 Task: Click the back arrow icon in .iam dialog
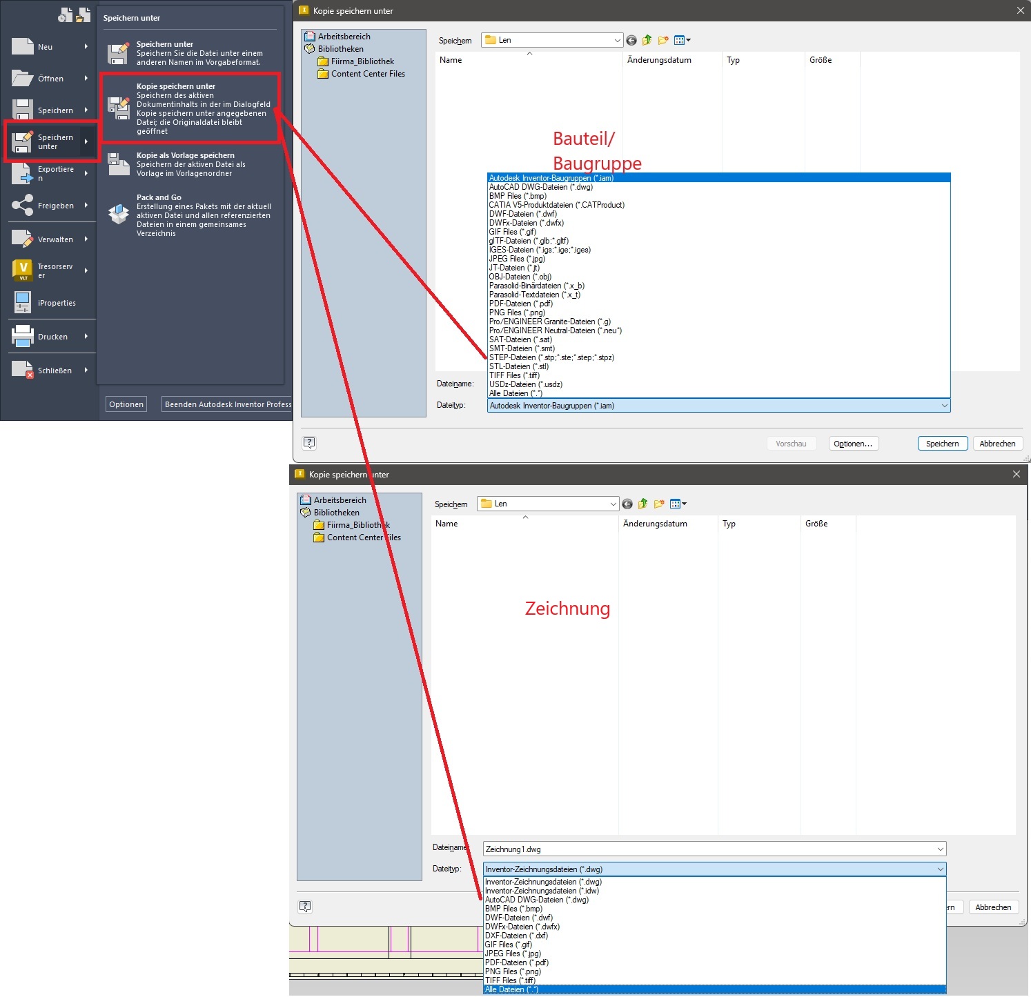(631, 41)
